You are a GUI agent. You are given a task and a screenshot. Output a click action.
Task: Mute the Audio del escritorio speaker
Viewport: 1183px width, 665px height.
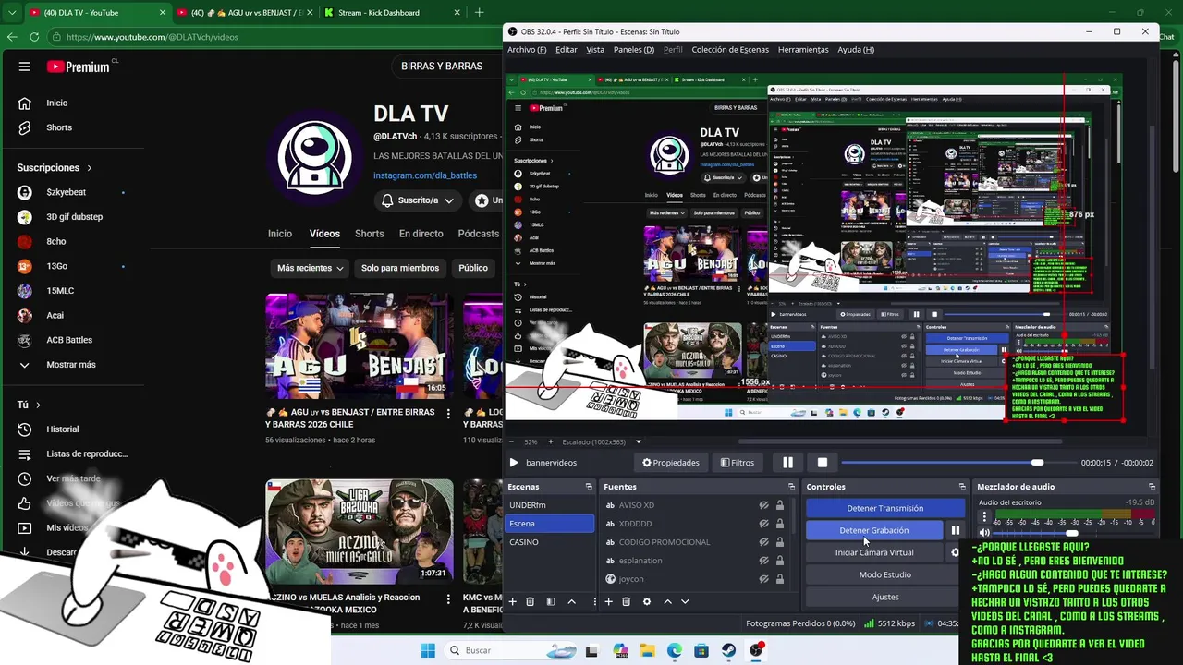(x=984, y=533)
